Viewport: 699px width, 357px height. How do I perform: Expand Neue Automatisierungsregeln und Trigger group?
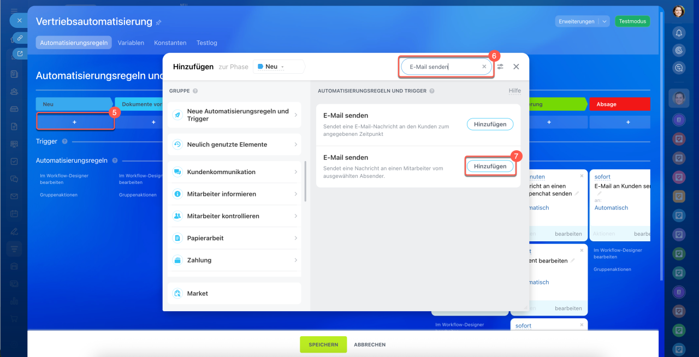coord(234,115)
